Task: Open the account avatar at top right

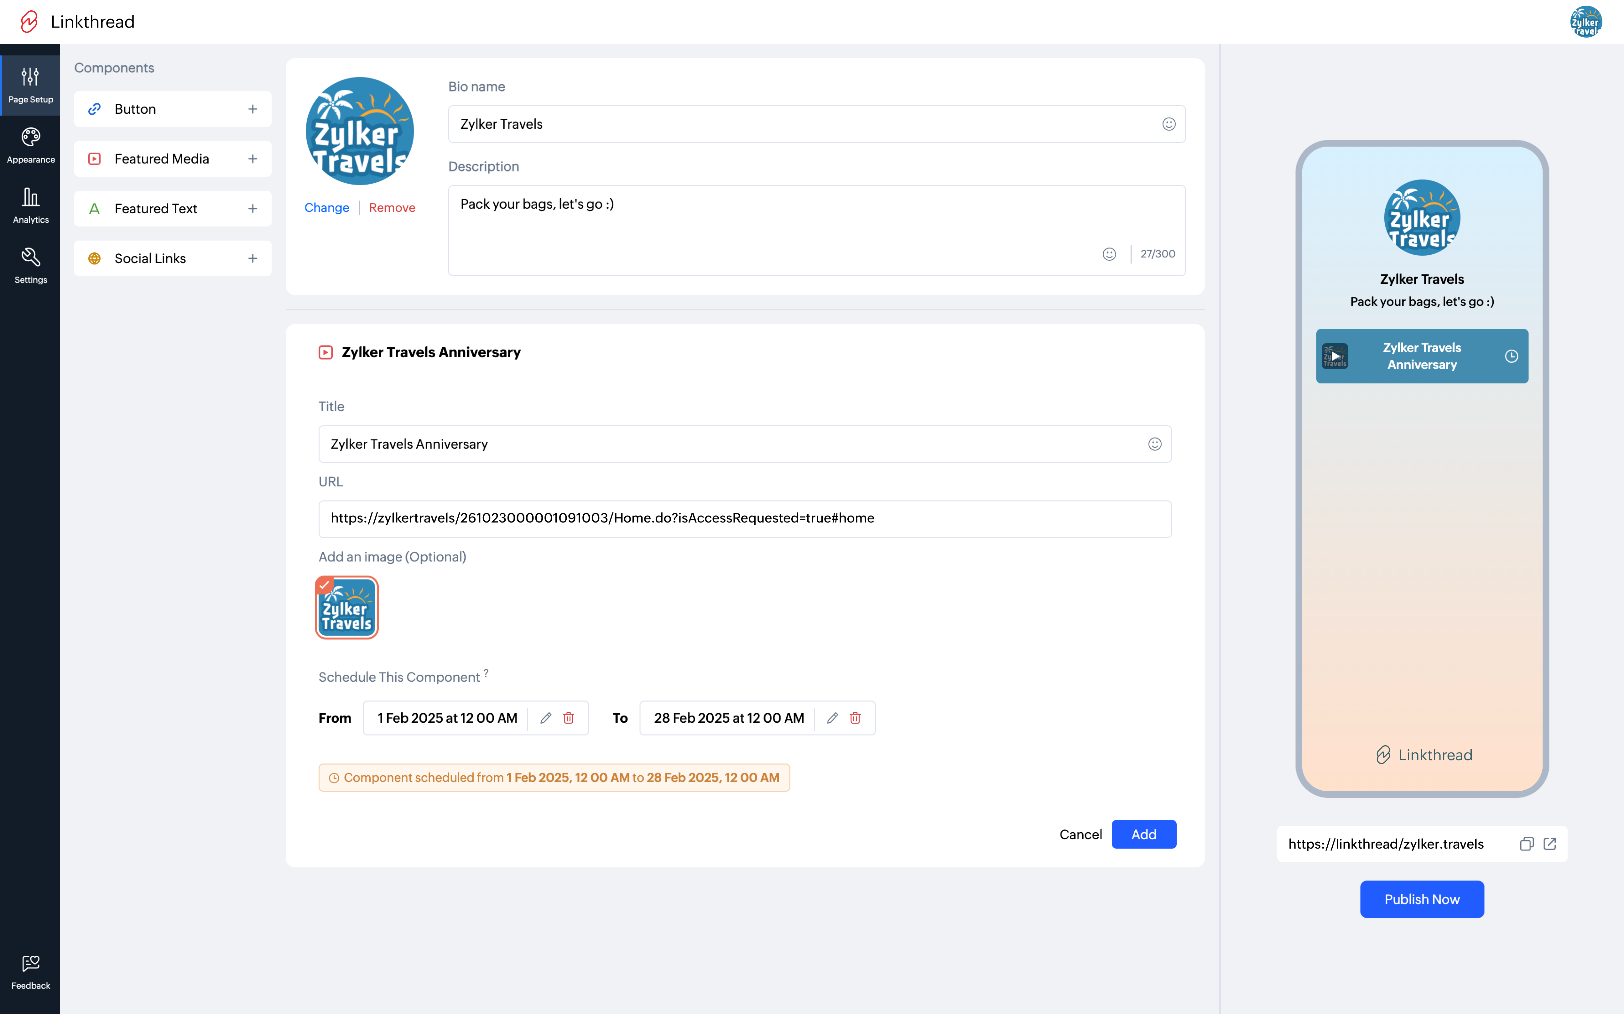Action: [1586, 22]
